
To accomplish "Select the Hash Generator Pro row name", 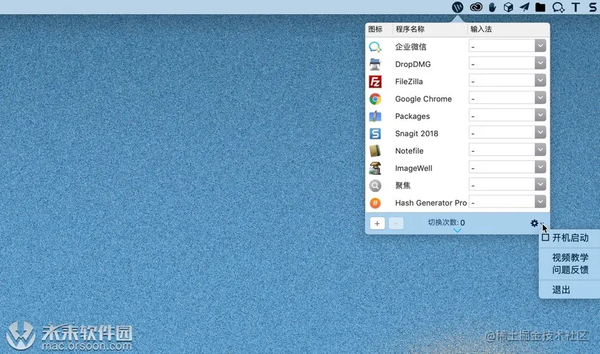I will point(431,203).
